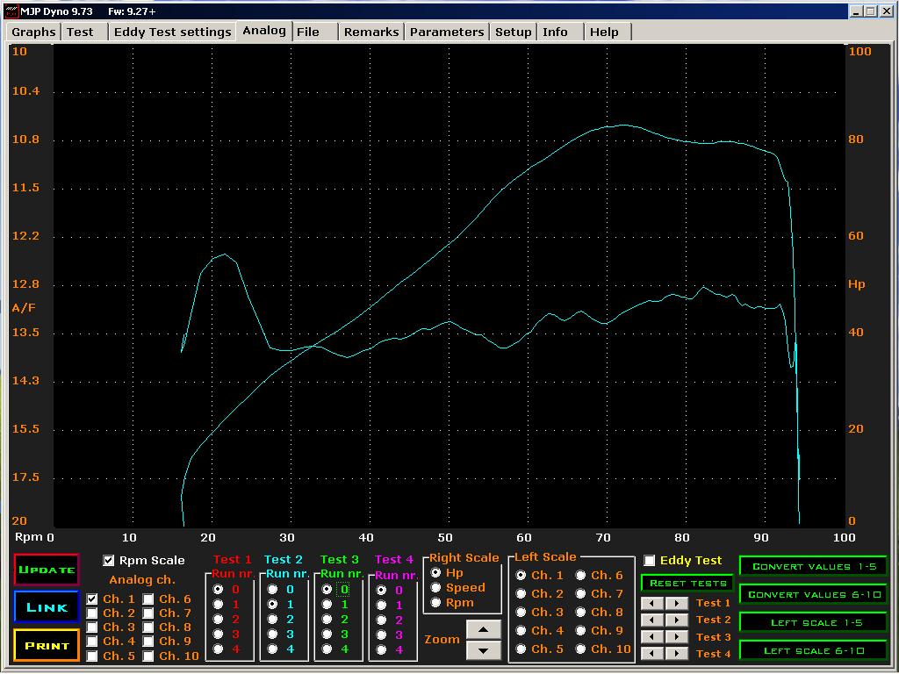Enable the Eddy Test checkbox

650,561
